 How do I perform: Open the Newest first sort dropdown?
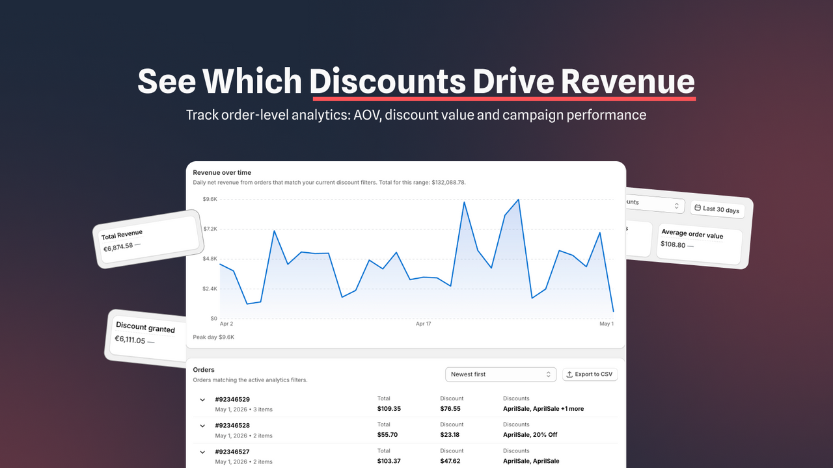pos(500,374)
